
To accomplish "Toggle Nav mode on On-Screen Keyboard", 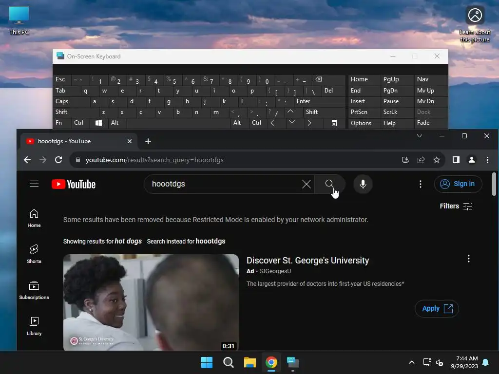I will click(431, 79).
